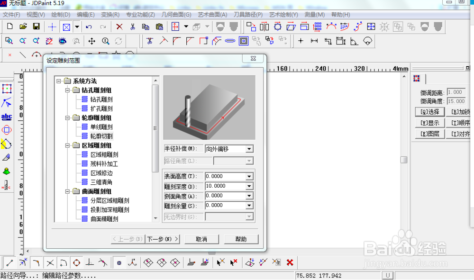
Task: Click the [Q]选择 button
Action: (x=429, y=112)
